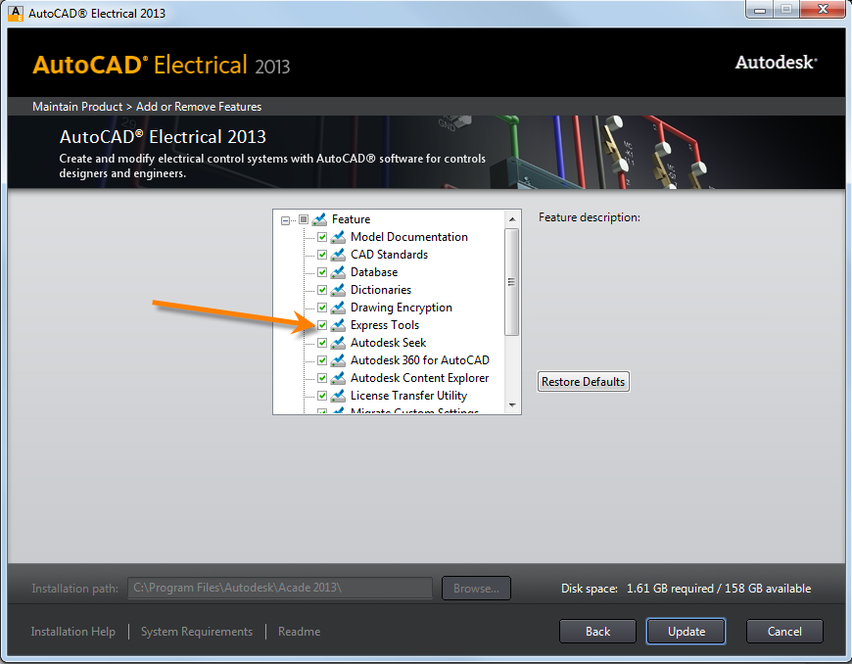852x664 pixels.
Task: Click the Autodesk 360 for AutoCAD icon
Action: [338, 360]
